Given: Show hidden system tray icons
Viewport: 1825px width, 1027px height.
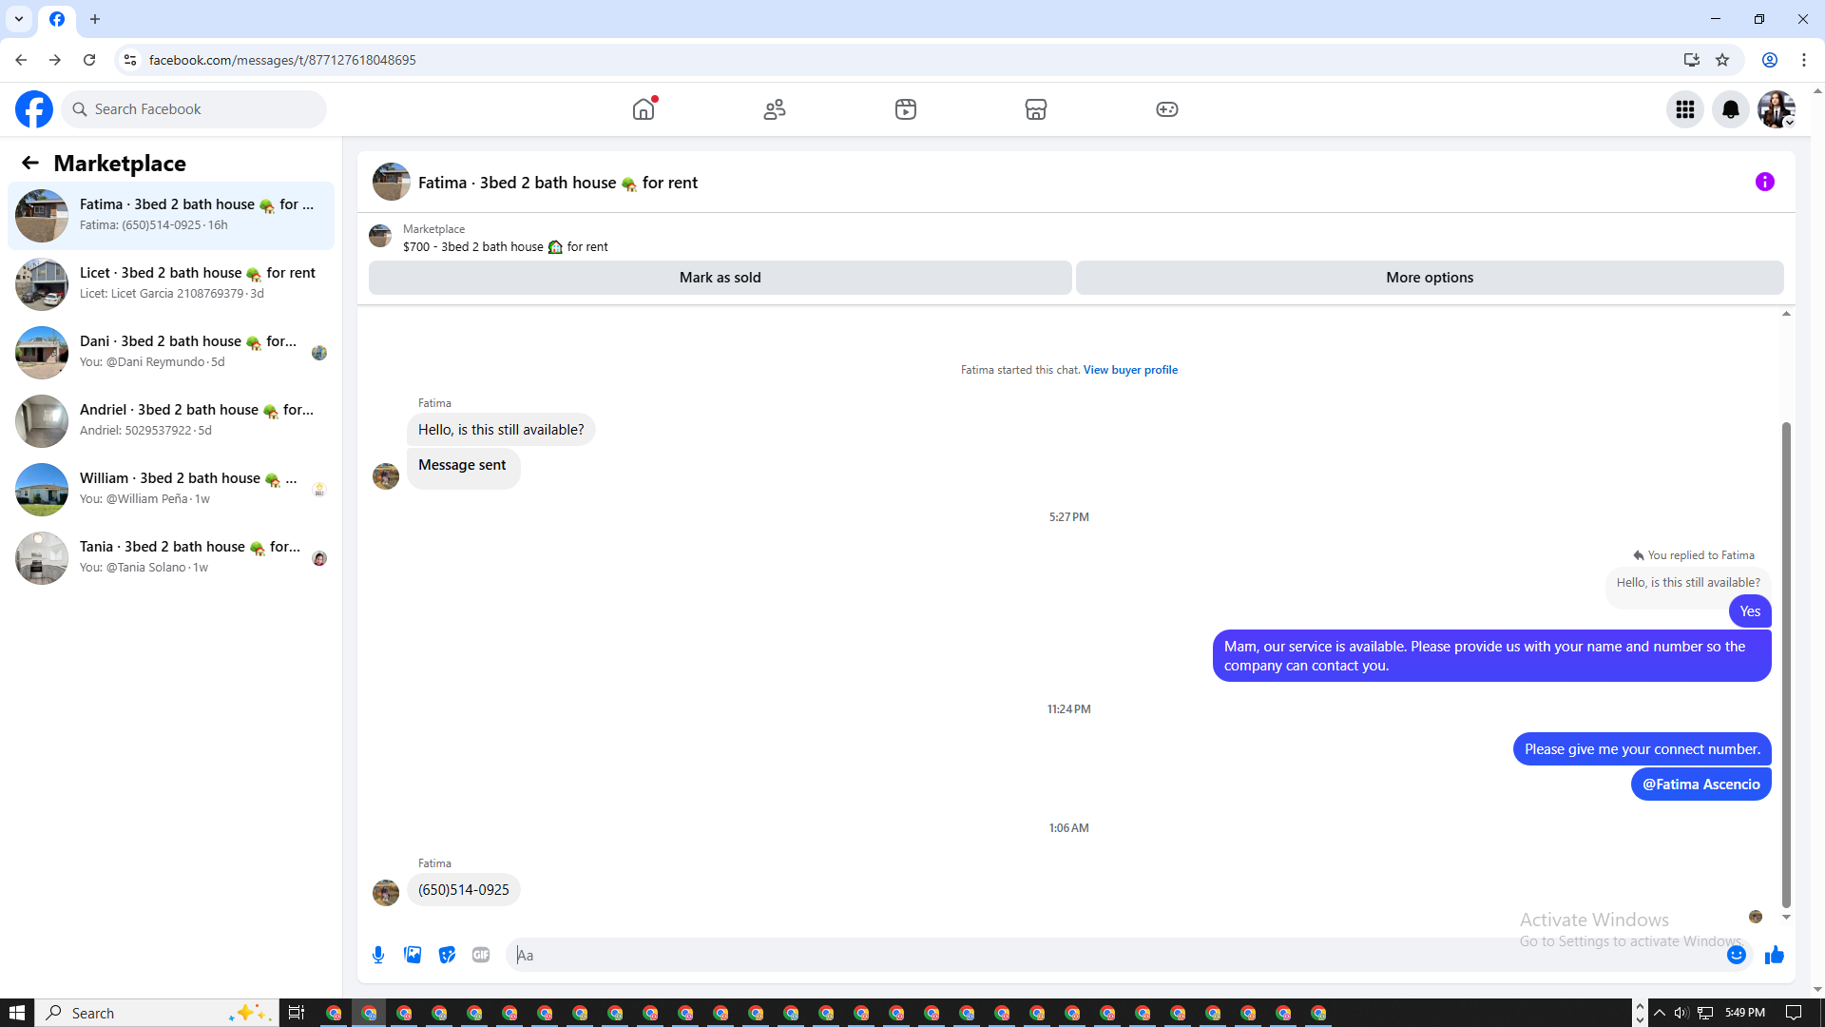Looking at the screenshot, I should coord(1660,1013).
